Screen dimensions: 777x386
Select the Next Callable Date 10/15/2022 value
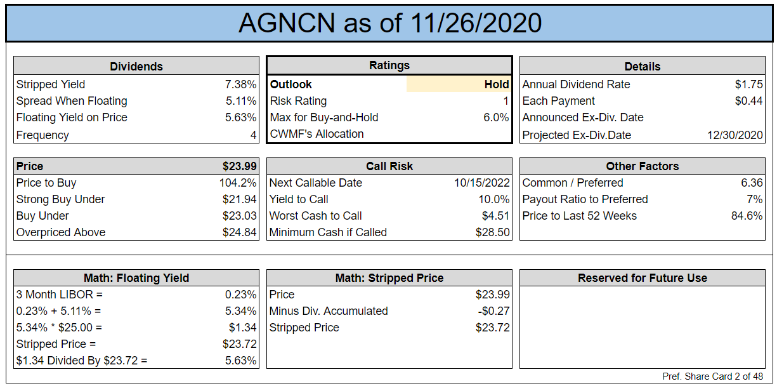tap(482, 183)
